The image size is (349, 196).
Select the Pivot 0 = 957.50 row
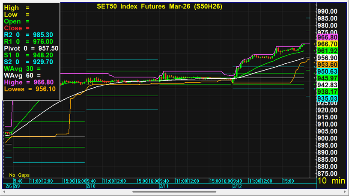(31, 48)
